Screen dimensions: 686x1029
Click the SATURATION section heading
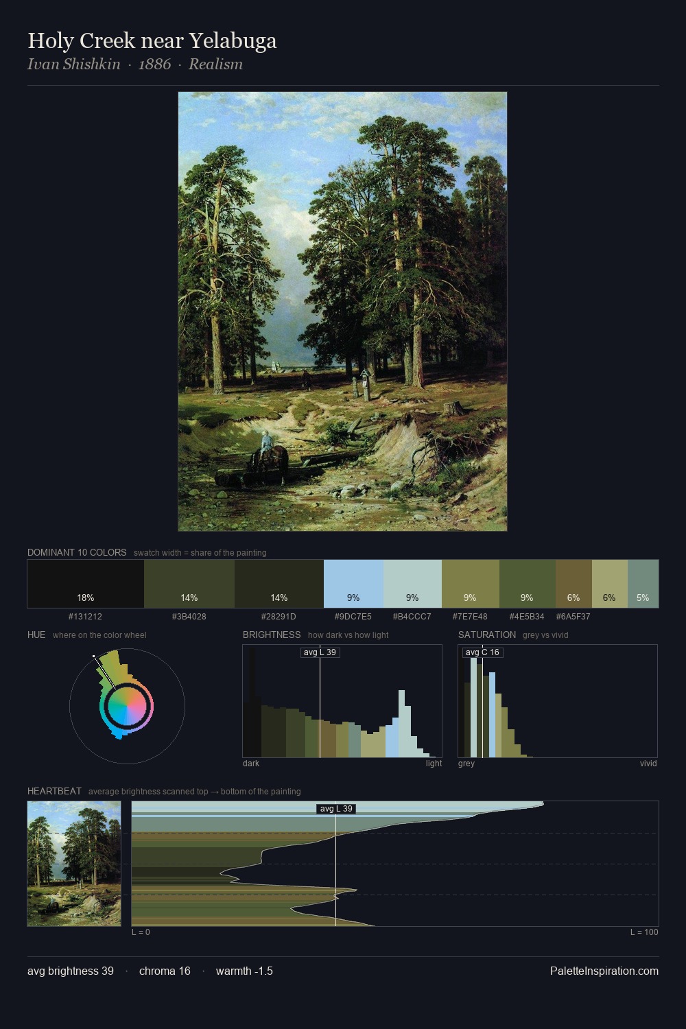[487, 635]
